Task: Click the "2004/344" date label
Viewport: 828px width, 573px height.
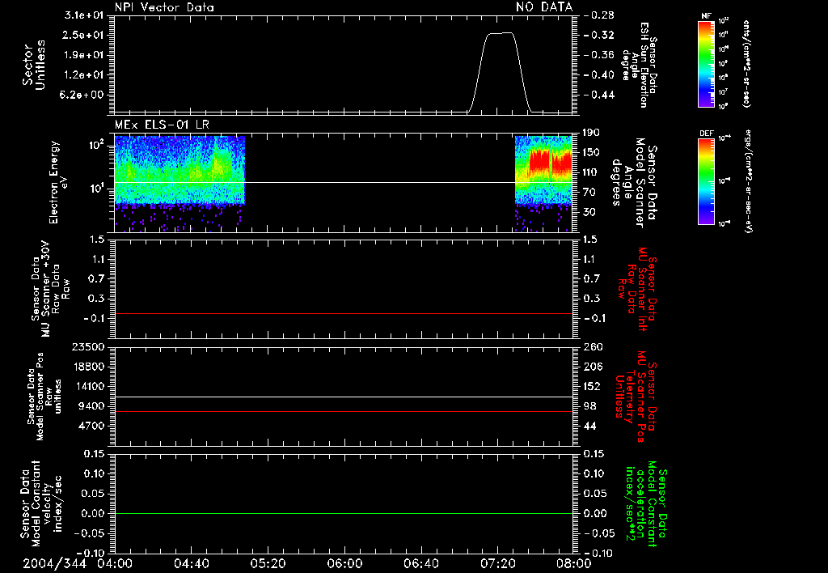Action: pos(54,563)
